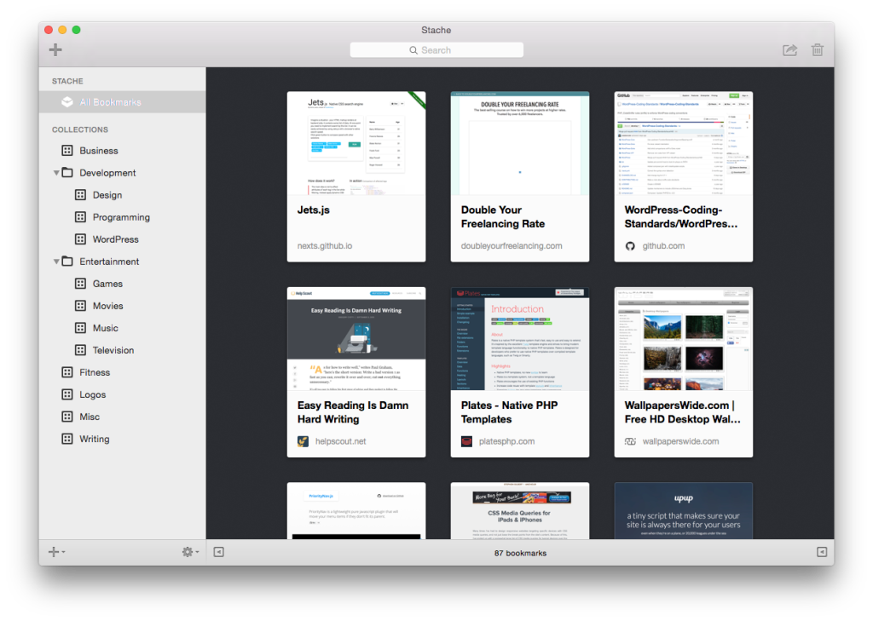Screen dimensions: 873x621
Task: Toggle the left sidebar panel button
Action: pos(219,552)
